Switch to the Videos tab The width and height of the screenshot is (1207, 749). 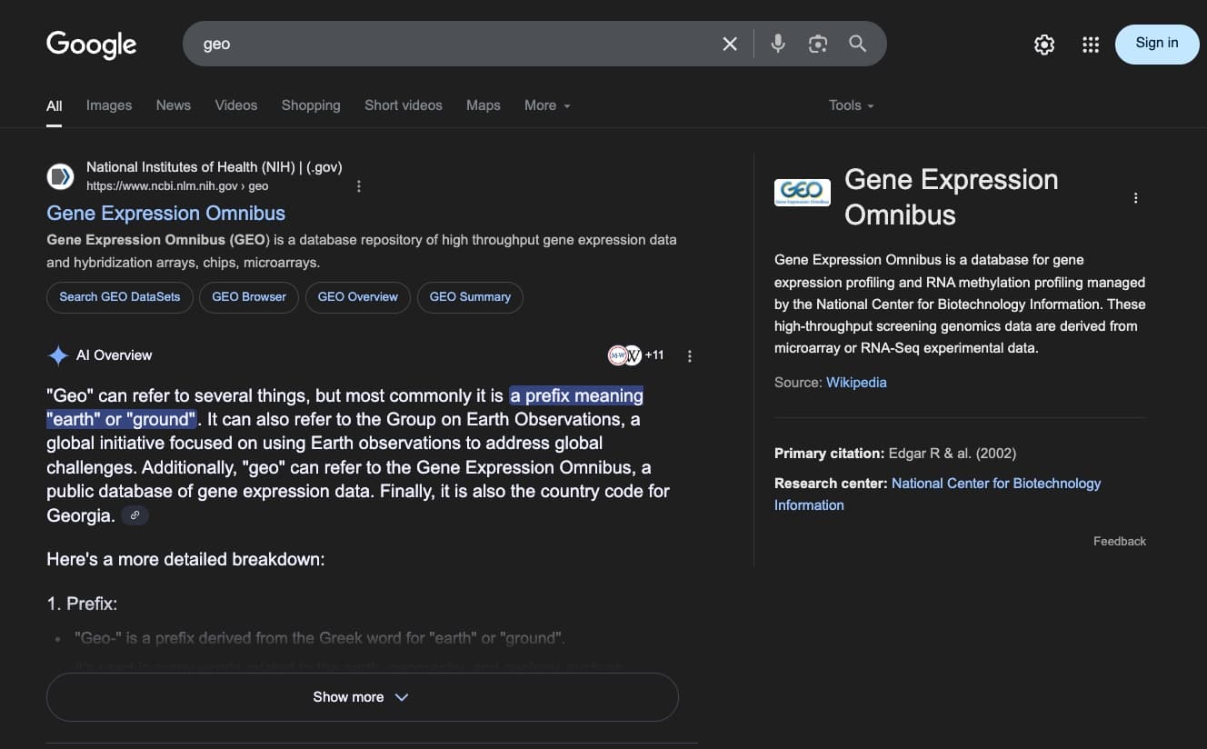point(236,105)
